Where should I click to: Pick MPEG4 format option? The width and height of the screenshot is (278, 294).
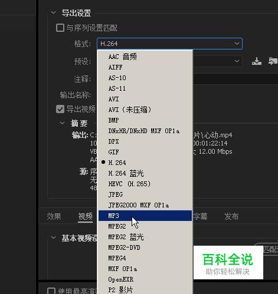click(145, 258)
